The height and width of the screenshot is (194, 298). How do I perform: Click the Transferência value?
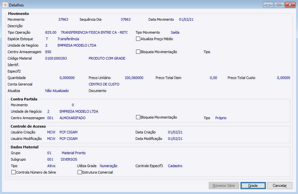click(68, 39)
